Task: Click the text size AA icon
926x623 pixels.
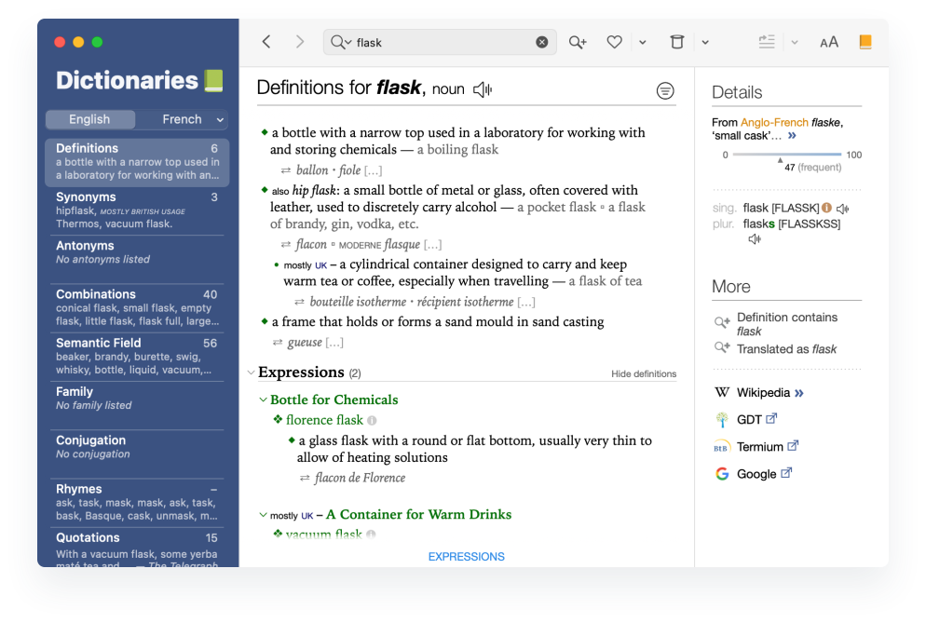Action: (828, 42)
